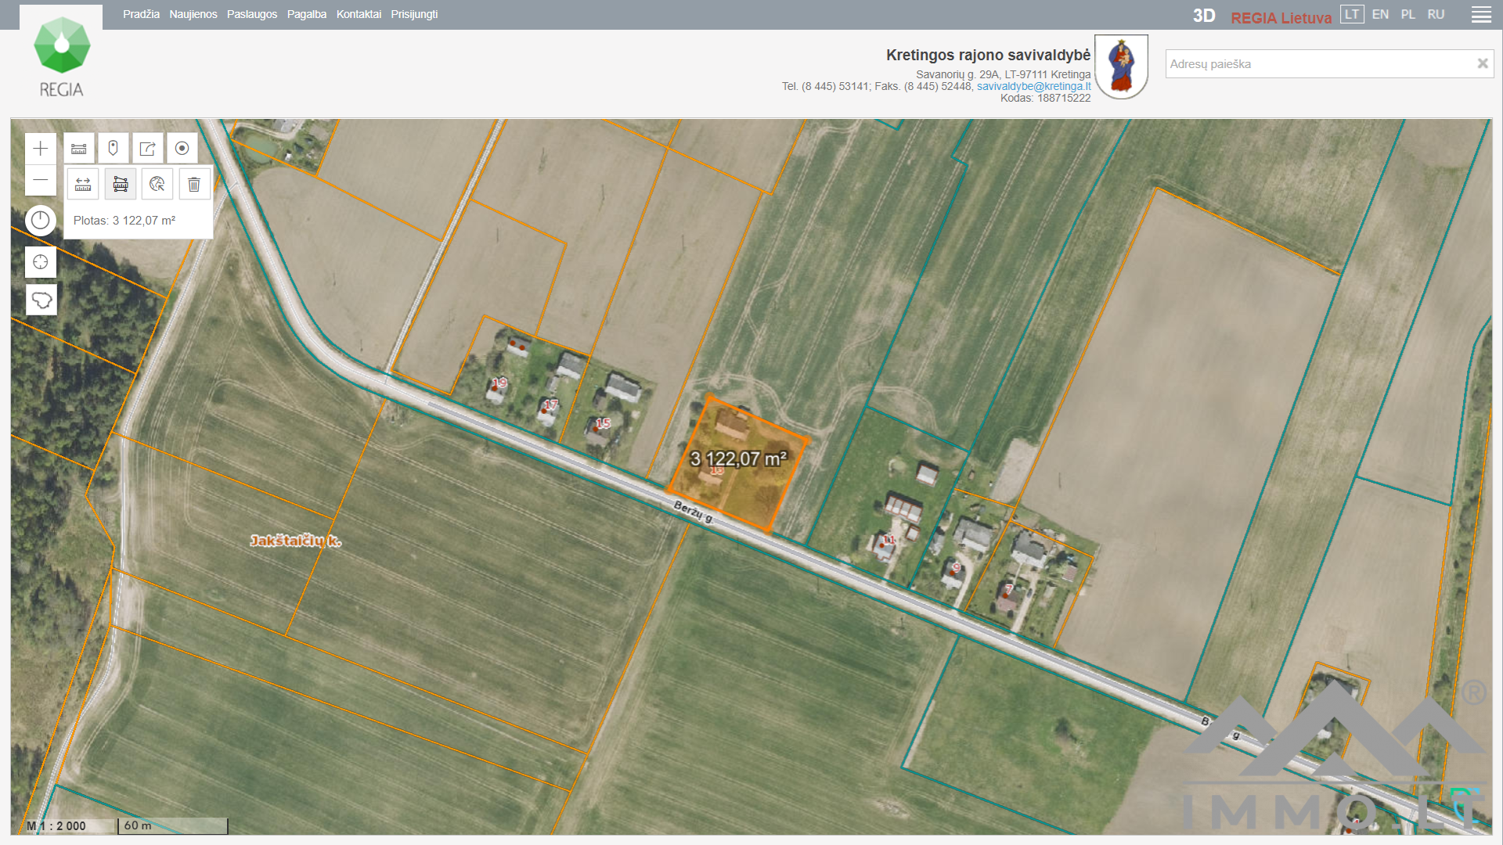Viewport: 1503px width, 845px height.
Task: Select the area polygon measuring tool
Action: [x=121, y=184]
